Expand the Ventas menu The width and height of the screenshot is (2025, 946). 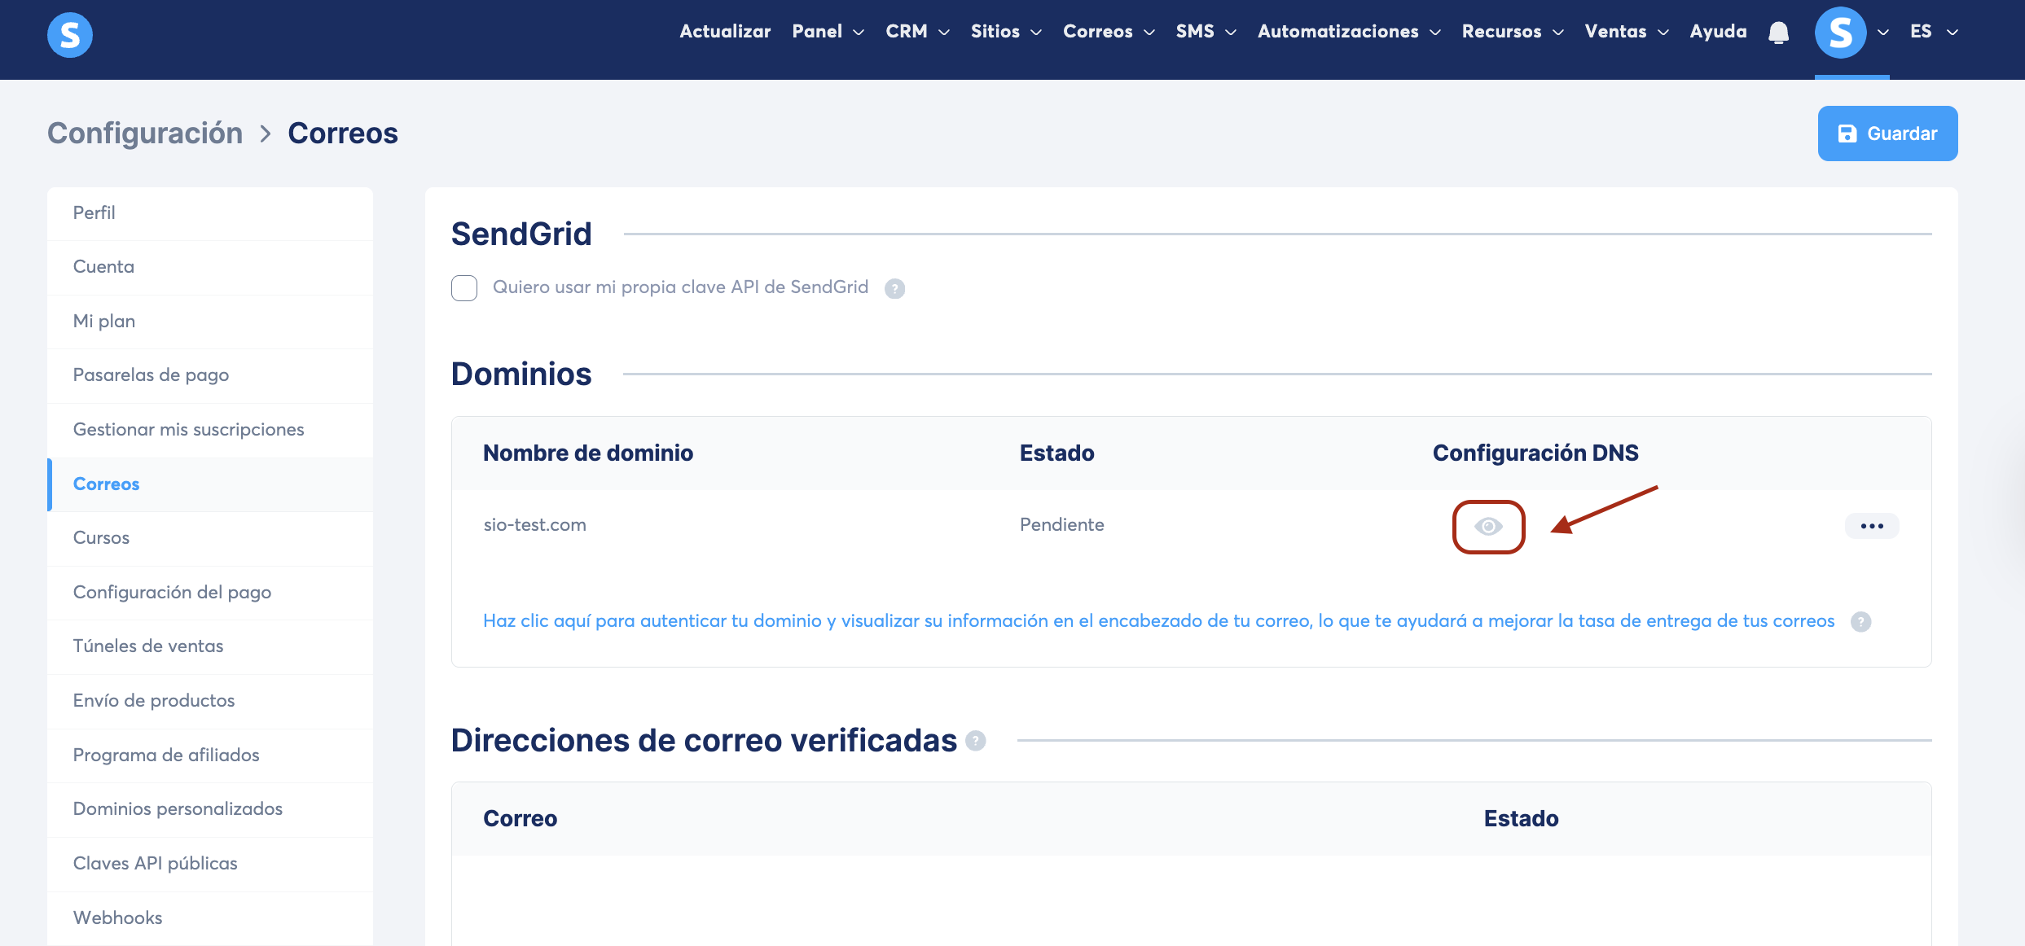pos(1626,32)
